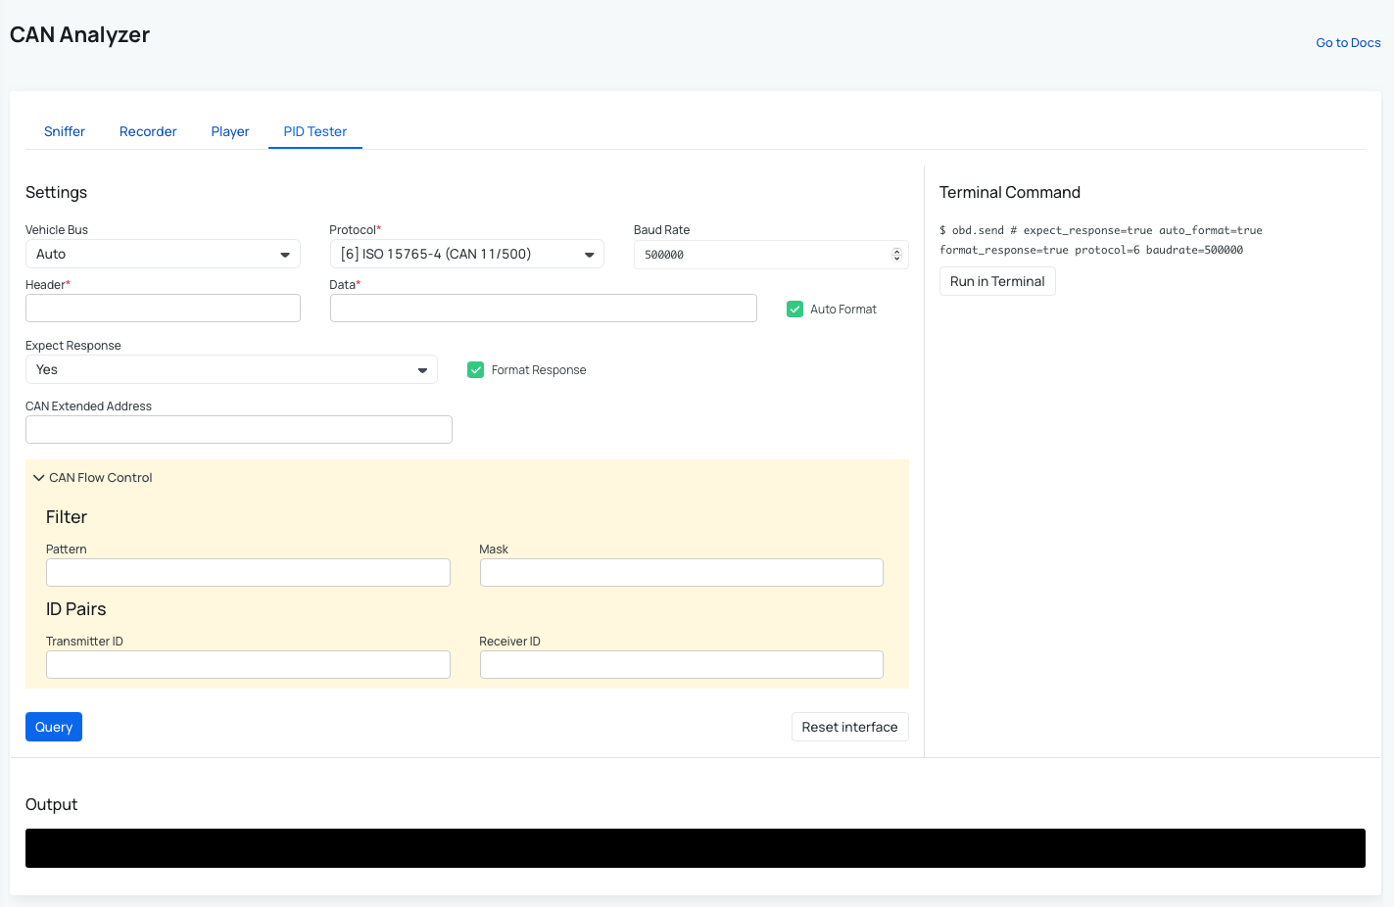Click the Filter Pattern input field
Viewport: 1394px width, 907px height.
248,573
